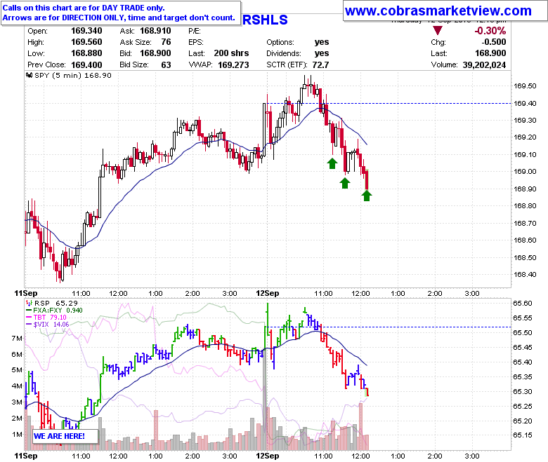Click the 'Calls on this chart' notice line
This screenshot has height=462, width=548.
pos(84,8)
